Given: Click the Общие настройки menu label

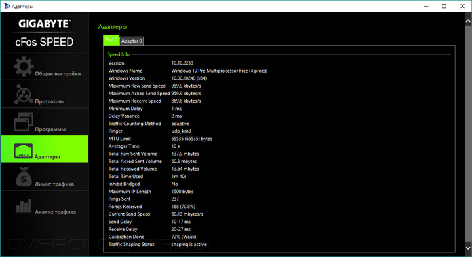Looking at the screenshot, I should [58, 73].
